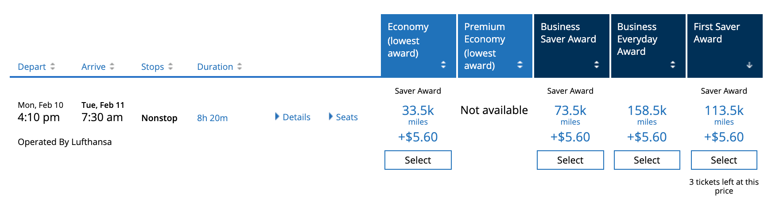Sort by Business Everyday Award arrows

tap(673, 65)
